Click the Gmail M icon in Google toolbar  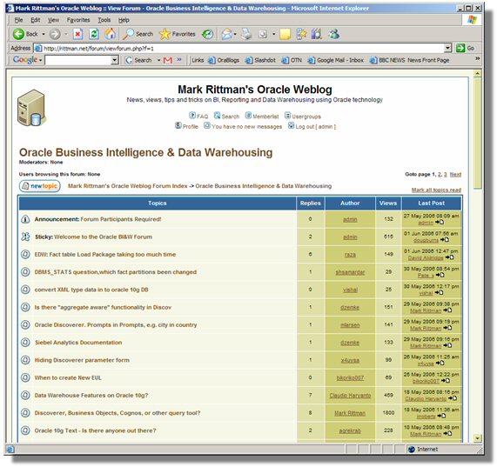168,60
